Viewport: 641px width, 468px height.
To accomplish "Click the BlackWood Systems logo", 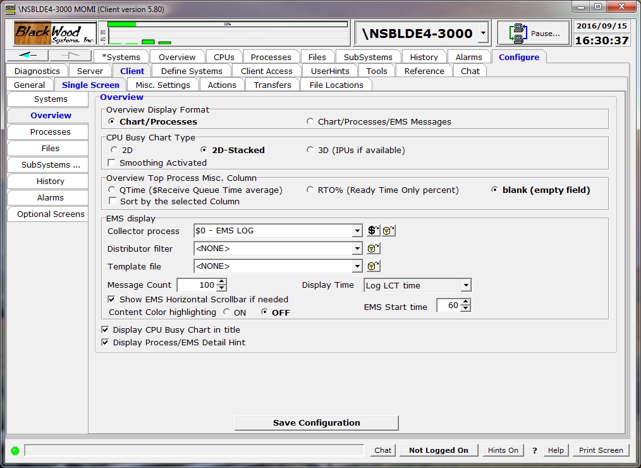I will click(x=55, y=34).
